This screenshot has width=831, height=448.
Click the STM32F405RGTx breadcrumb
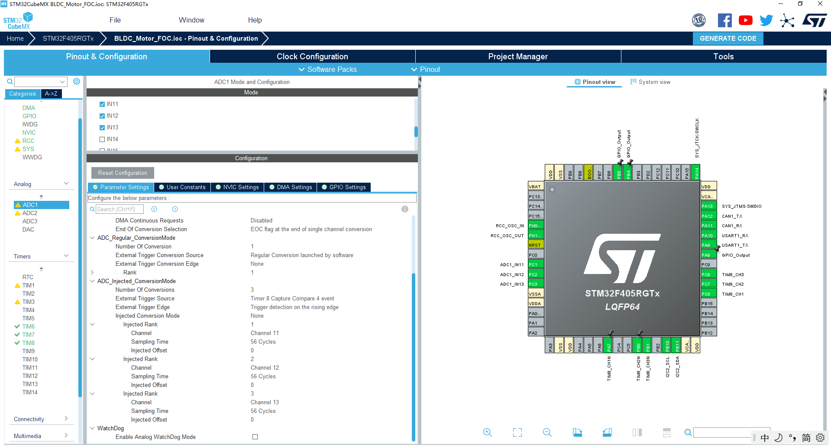click(x=68, y=38)
